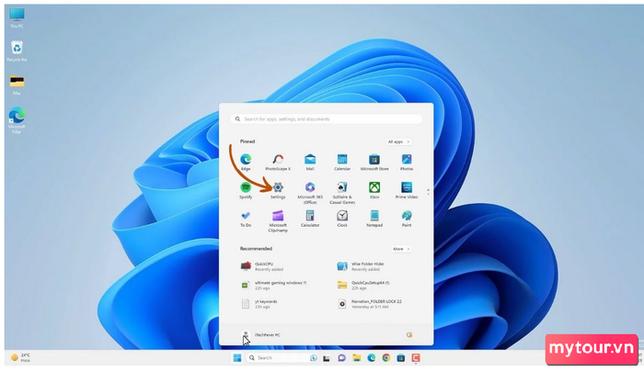Expand More recommended items

(401, 249)
